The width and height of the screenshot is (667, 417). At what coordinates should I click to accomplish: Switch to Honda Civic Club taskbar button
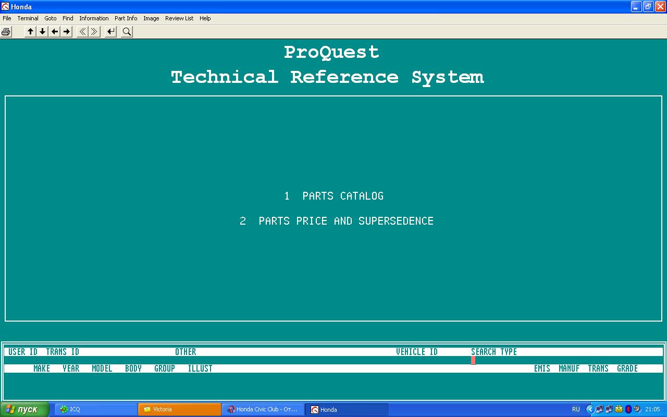click(x=263, y=409)
